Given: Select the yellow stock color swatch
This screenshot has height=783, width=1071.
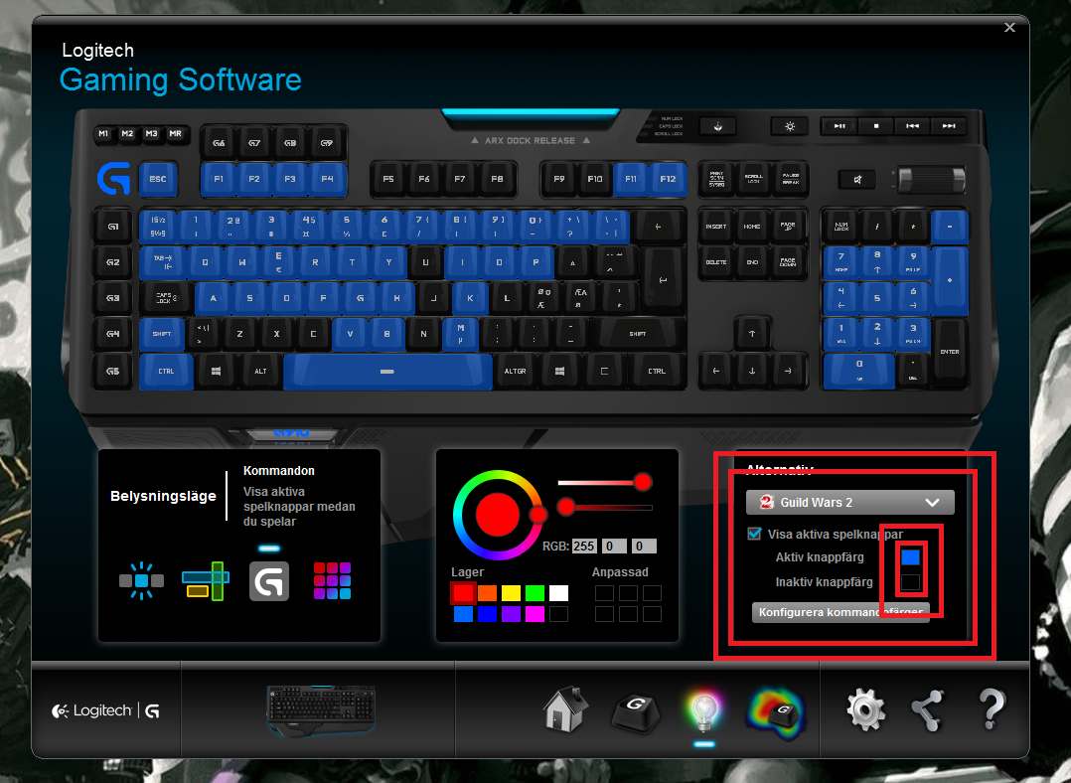Looking at the screenshot, I should (511, 592).
